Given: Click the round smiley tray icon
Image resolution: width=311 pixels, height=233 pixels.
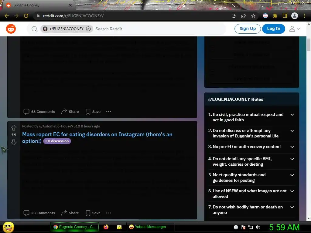Looking at the screenshot, I should click(236, 227).
